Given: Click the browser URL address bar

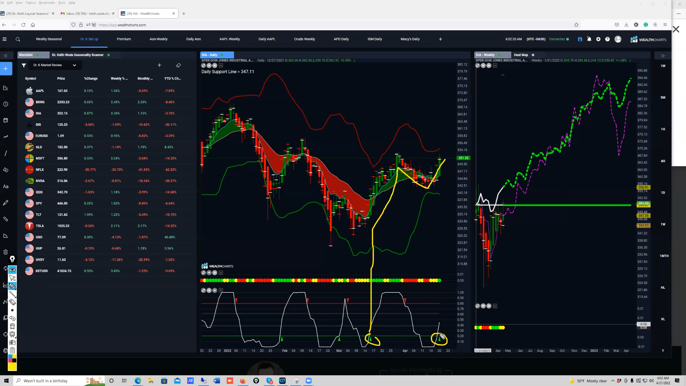Looking at the screenshot, I should (x=322, y=25).
